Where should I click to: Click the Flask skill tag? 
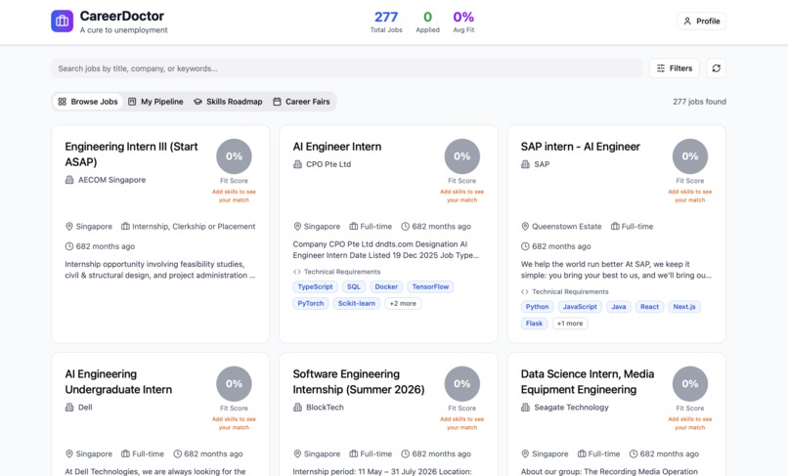click(534, 324)
